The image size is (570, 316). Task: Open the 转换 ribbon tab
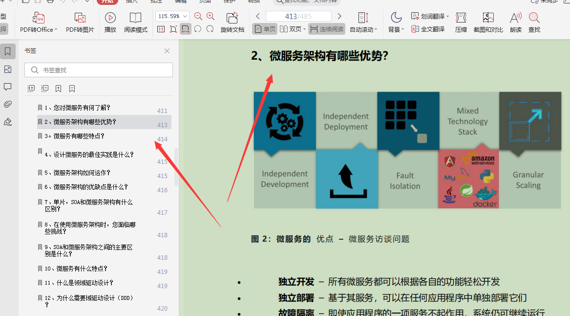pyautogui.click(x=253, y=1)
